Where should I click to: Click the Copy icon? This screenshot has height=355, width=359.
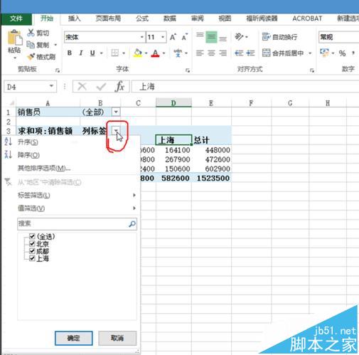(x=31, y=45)
